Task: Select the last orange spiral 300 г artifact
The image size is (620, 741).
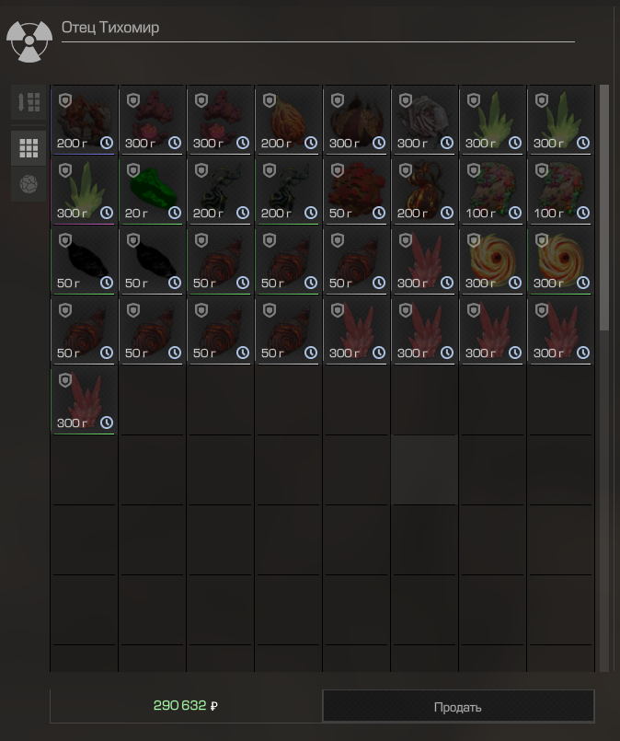Action: coord(560,261)
